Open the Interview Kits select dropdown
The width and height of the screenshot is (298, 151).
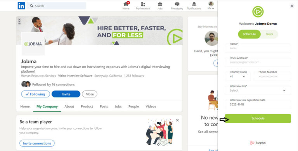point(258,90)
